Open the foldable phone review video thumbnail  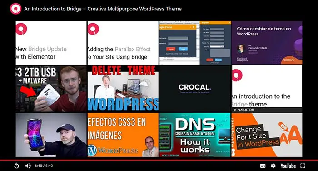tap(51, 135)
